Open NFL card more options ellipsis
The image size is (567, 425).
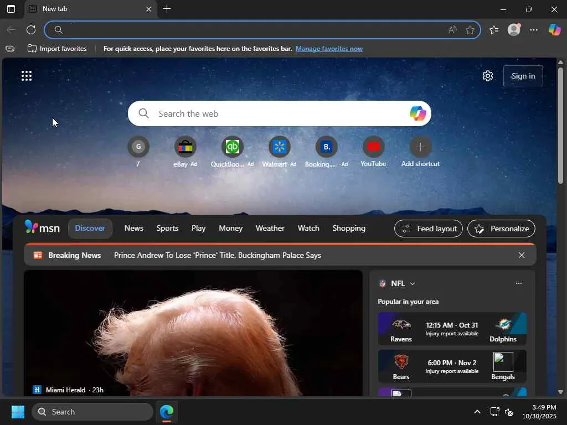coord(518,283)
